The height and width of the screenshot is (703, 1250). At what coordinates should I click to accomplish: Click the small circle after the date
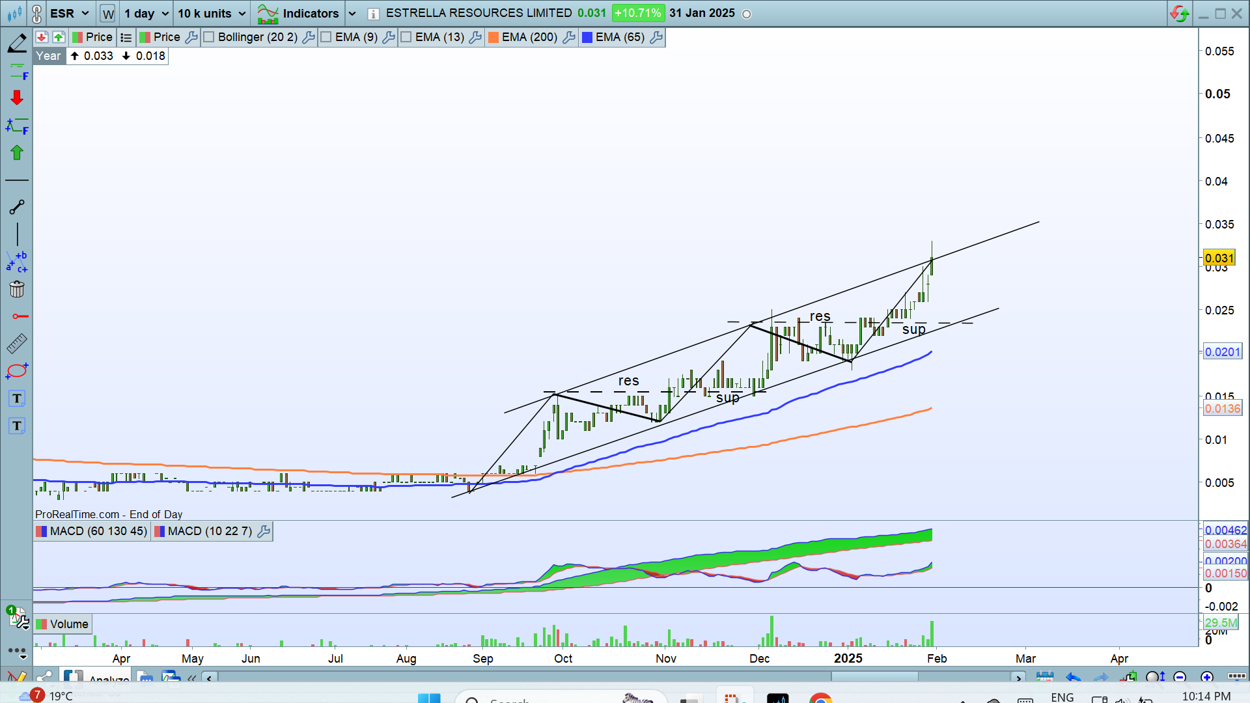[747, 14]
